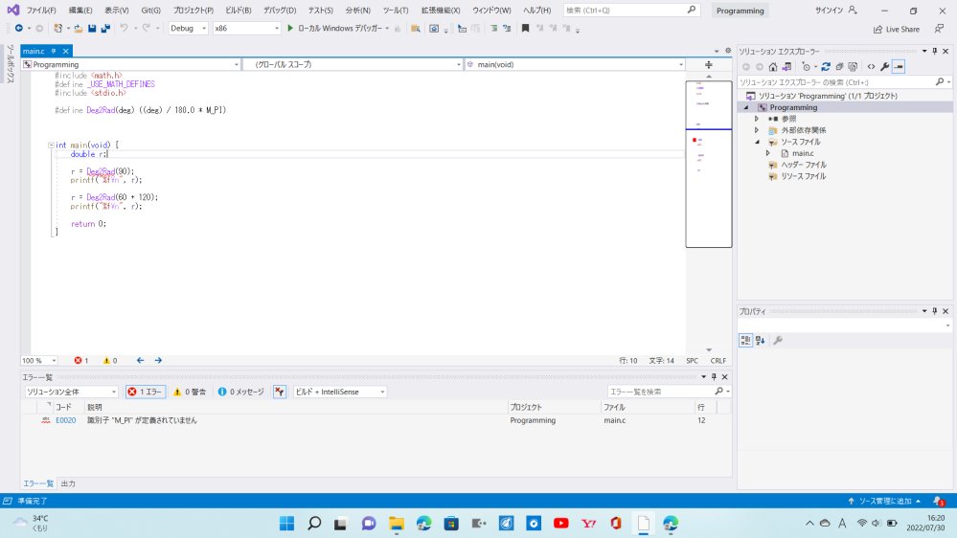Click Collapse All icon in Solution Explorer
The image size is (957, 538).
click(x=839, y=67)
